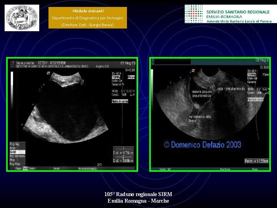This screenshot has width=277, height=208.
Task: Click the '13:16:03' time in right scan
Action: (x=265, y=67)
